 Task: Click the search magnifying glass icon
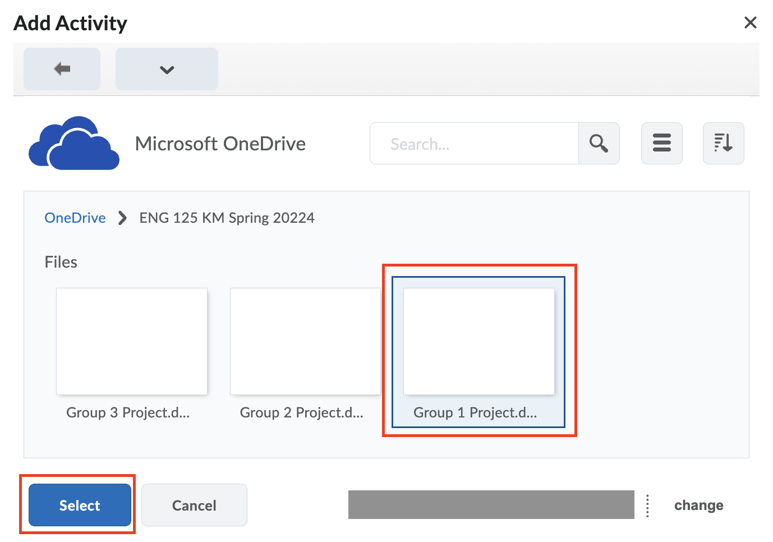[x=599, y=143]
